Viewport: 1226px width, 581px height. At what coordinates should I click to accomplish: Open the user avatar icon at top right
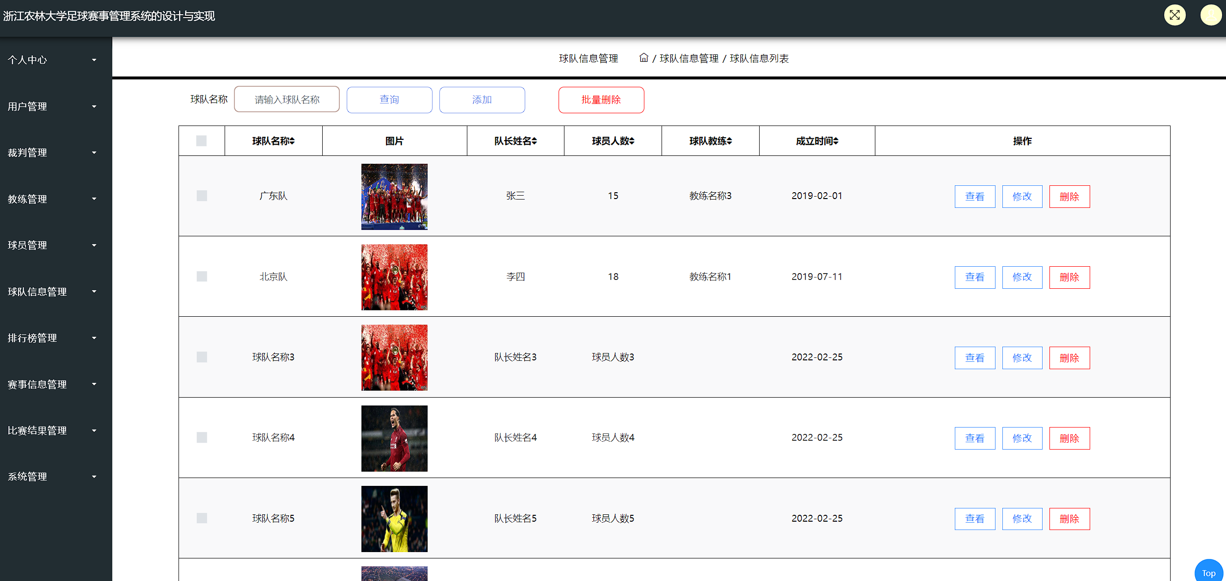pos(1211,15)
